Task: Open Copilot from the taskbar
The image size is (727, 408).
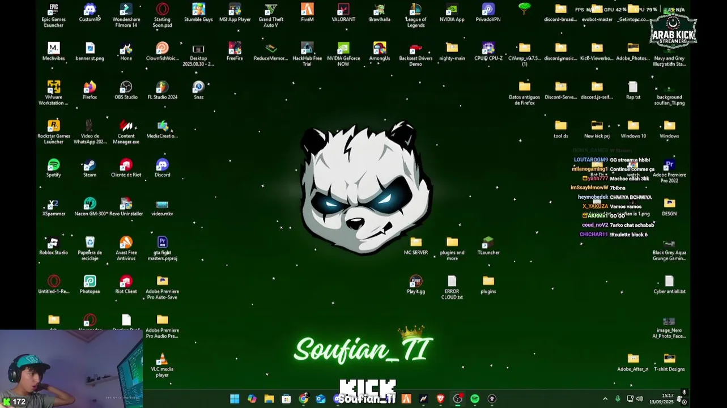Action: click(252, 399)
